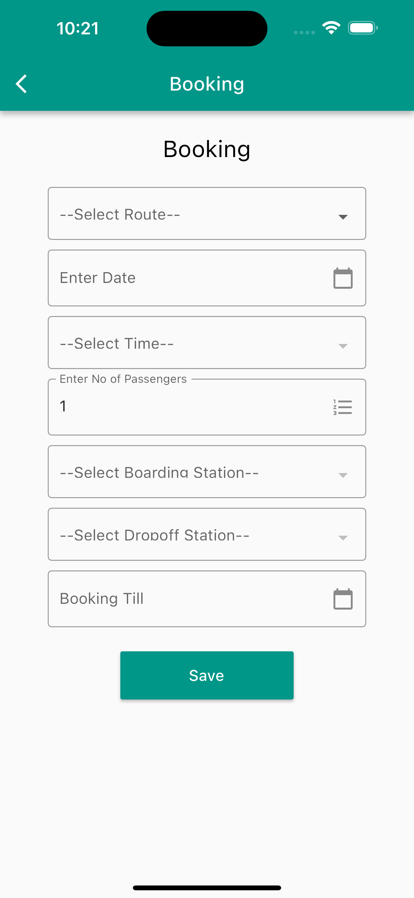The image size is (414, 898).
Task: Click the Select Route dropdown arrow
Action: (343, 217)
